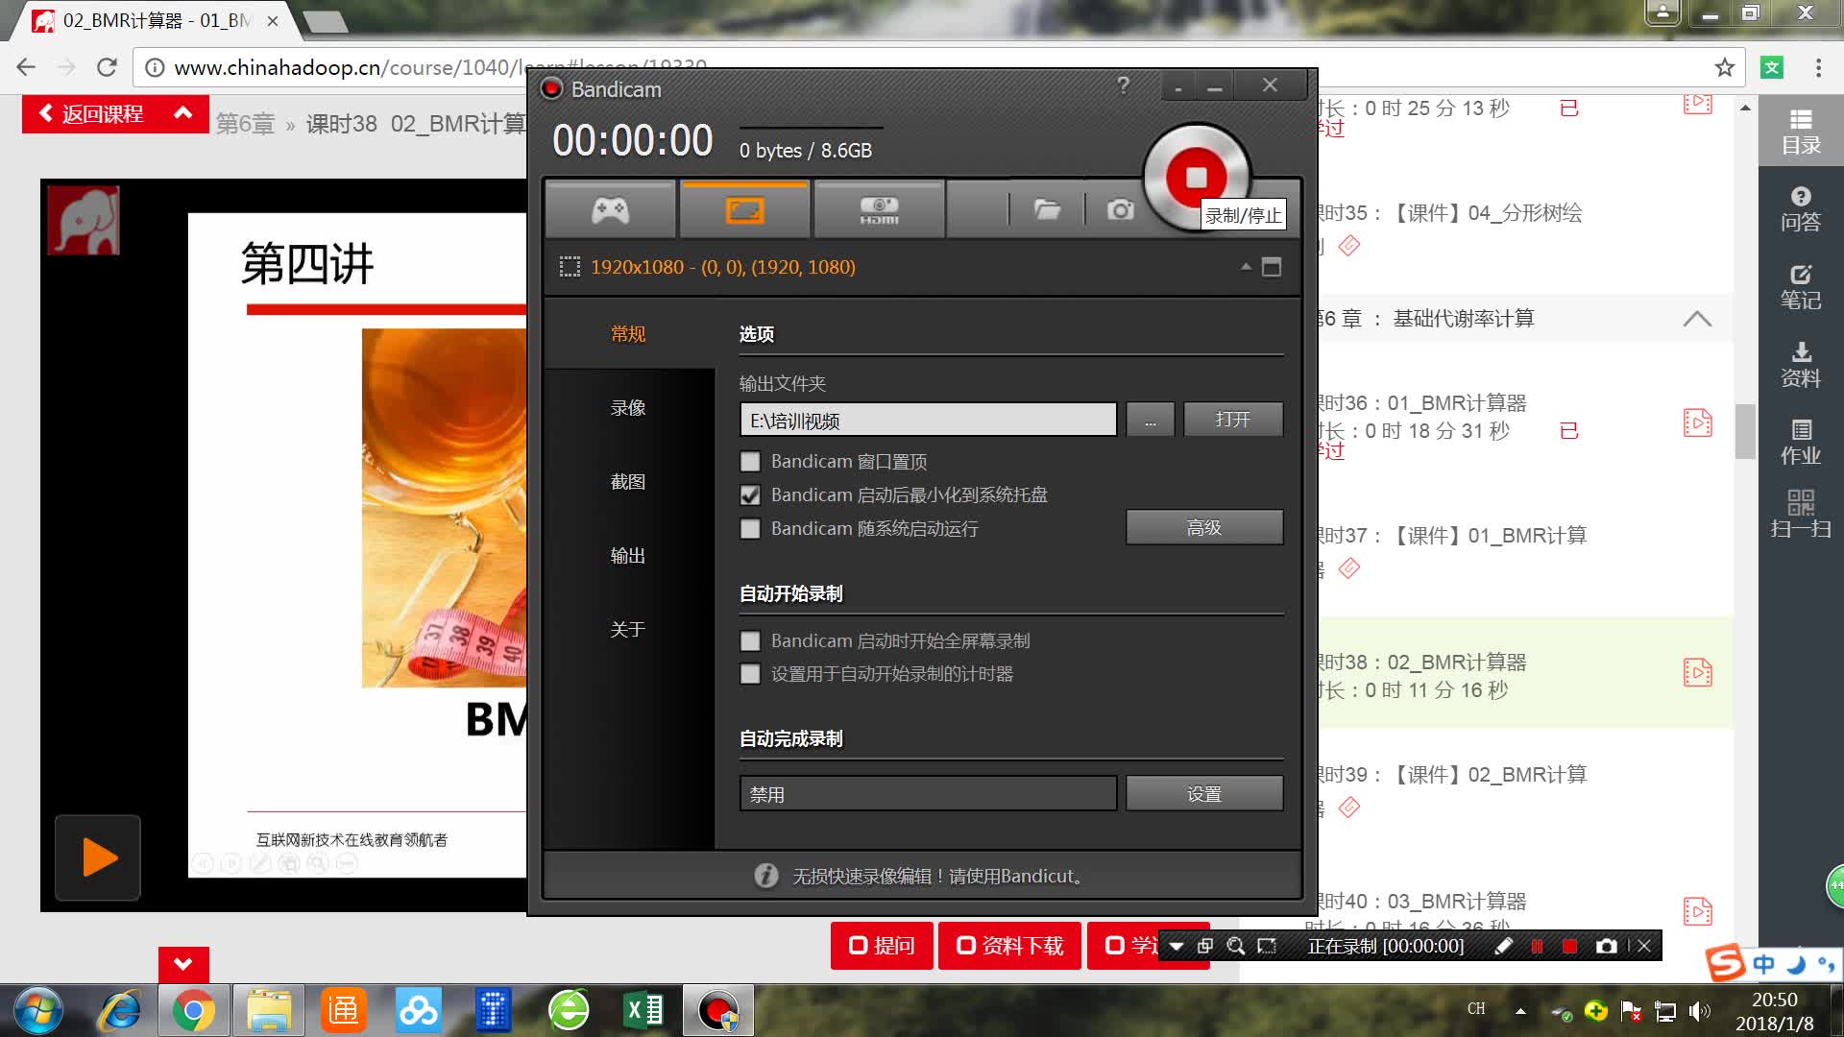Pause recording with the red pause icon

1537,946
